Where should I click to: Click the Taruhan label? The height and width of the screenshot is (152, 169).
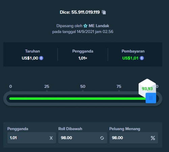[x=32, y=51]
